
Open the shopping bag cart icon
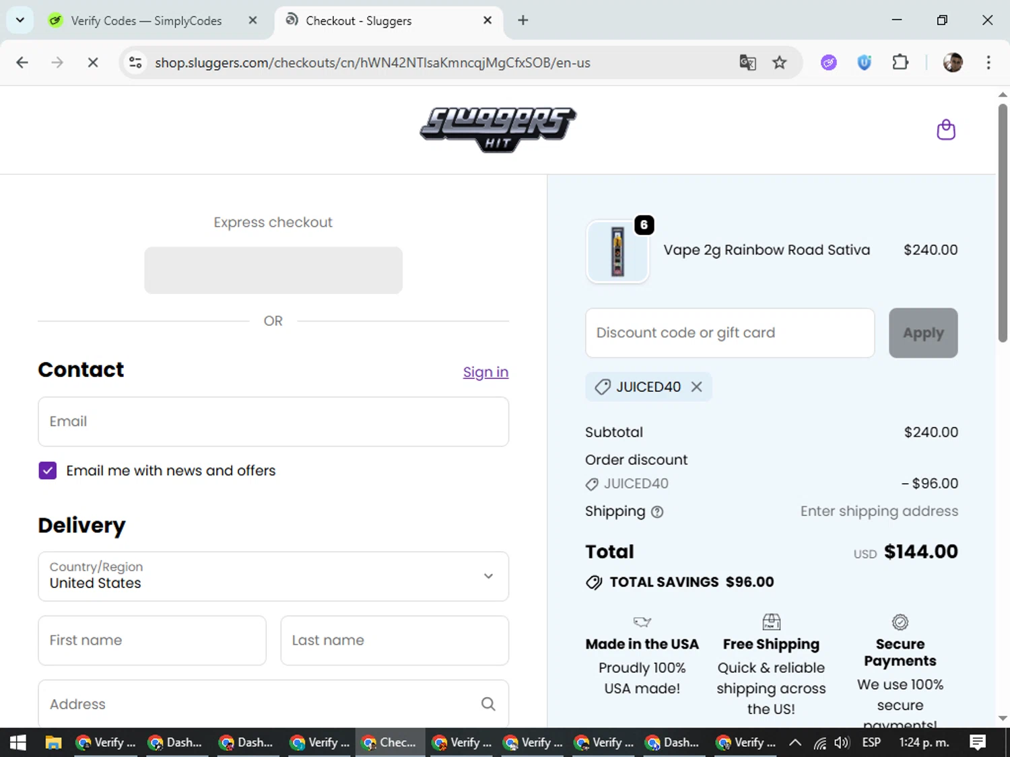pyautogui.click(x=946, y=129)
